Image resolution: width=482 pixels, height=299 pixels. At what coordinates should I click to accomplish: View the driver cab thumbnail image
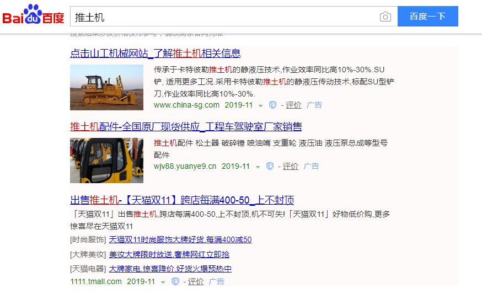pyautogui.click(x=106, y=161)
